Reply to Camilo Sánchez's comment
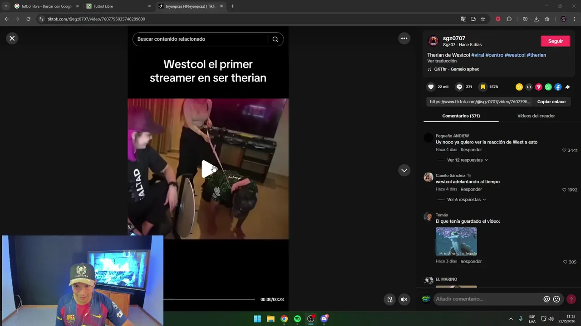This screenshot has width=581, height=326. click(x=471, y=189)
